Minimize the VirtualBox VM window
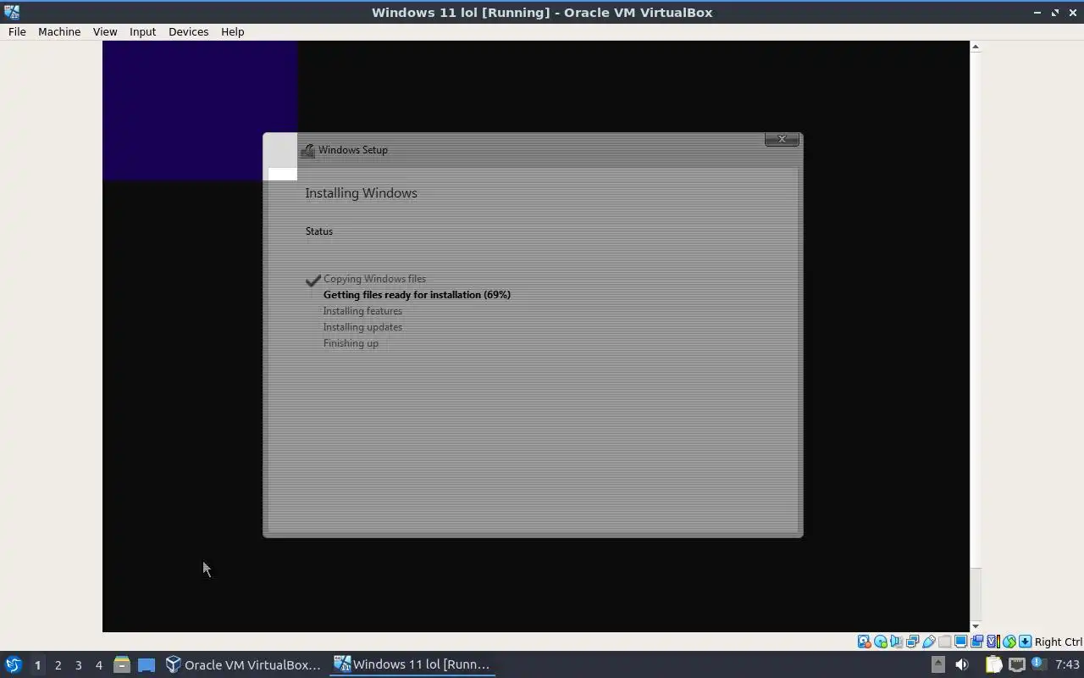Screen dimensions: 1084x678 [x=1037, y=12]
